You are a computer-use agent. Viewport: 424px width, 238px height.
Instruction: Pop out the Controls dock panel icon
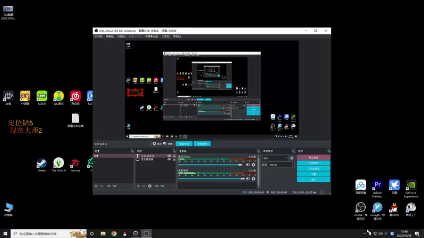pyautogui.click(x=329, y=151)
